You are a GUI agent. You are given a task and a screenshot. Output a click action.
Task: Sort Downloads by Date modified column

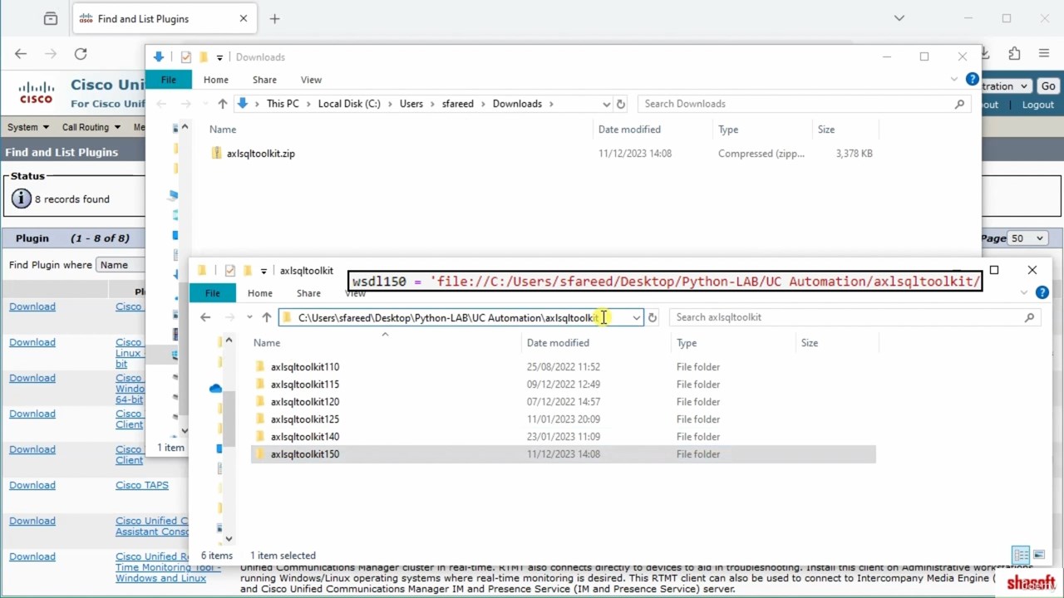629,130
